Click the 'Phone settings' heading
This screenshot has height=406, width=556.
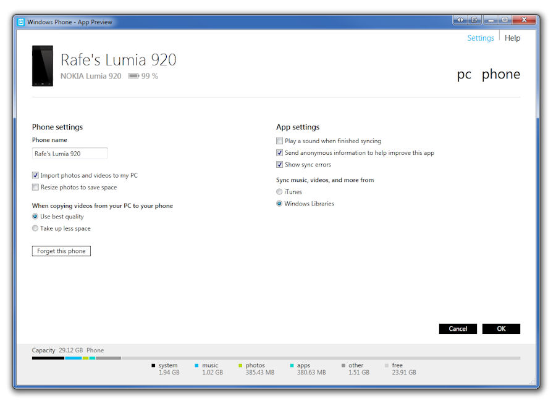tap(57, 127)
